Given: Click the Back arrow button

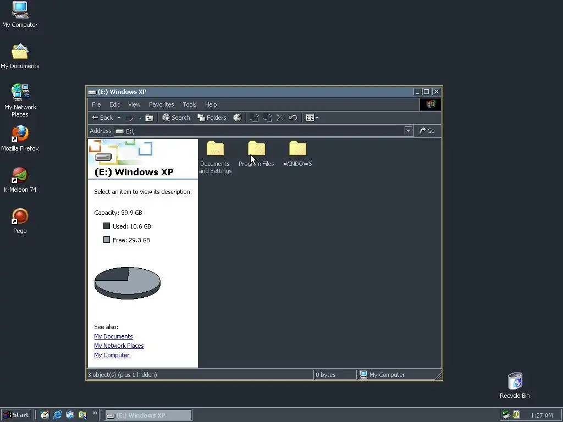Looking at the screenshot, I should pos(102,118).
